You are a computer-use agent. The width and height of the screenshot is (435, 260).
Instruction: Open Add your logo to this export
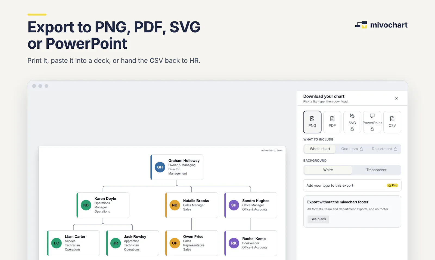352,186
